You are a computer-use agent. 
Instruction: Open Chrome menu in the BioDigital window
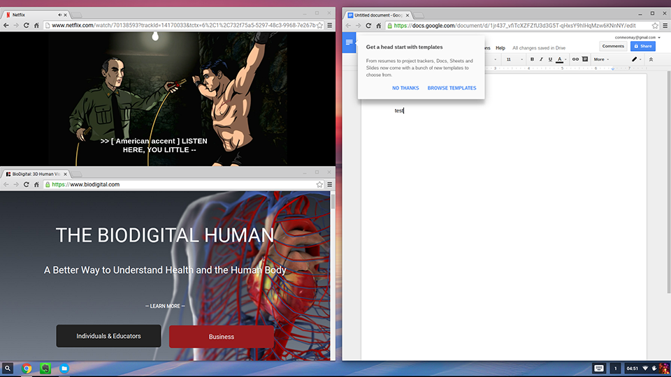(329, 184)
